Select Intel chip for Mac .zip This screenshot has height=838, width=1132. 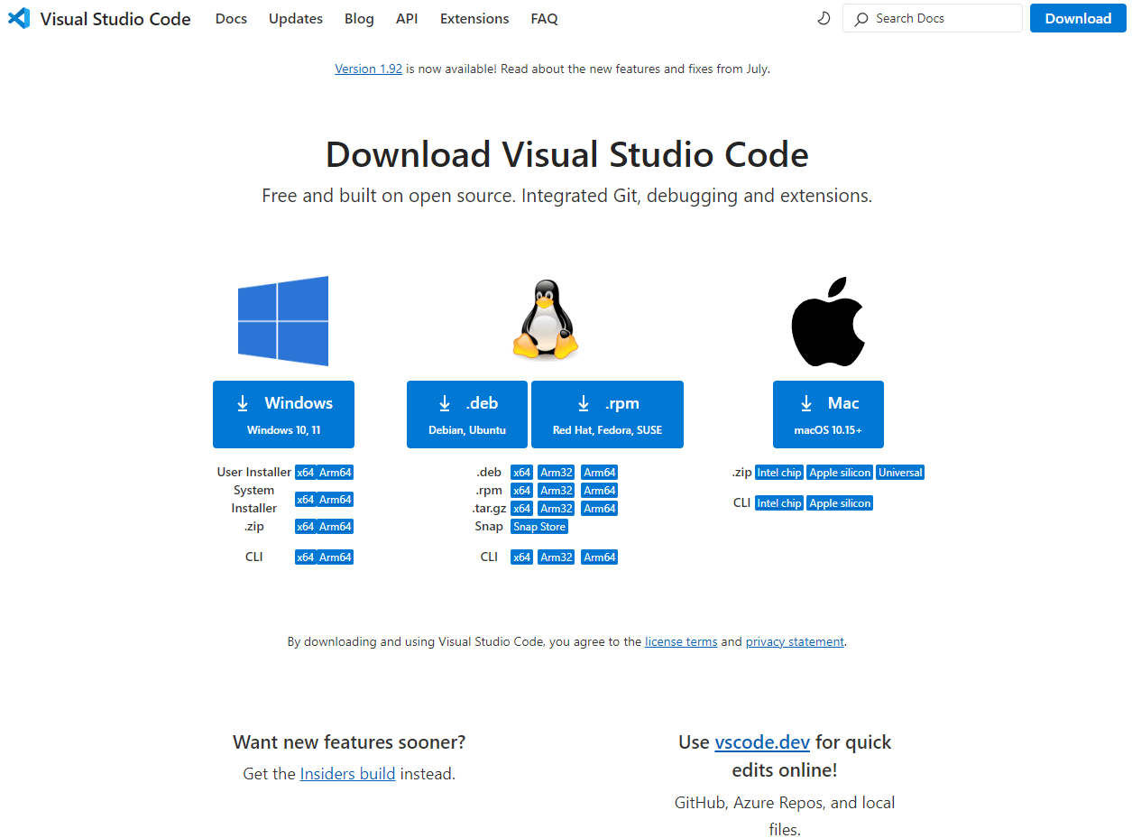[x=779, y=473]
